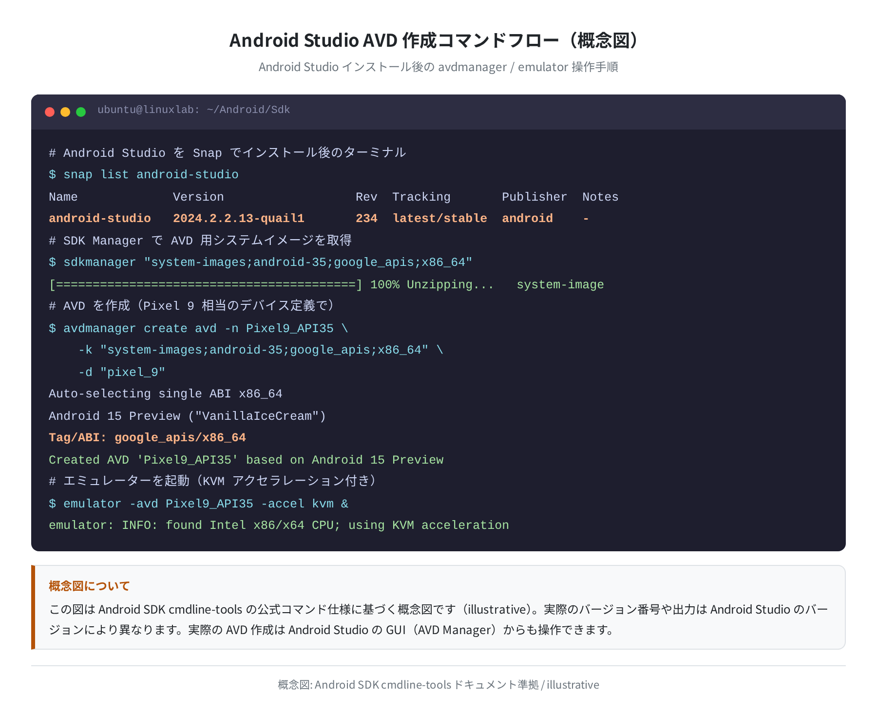This screenshot has height=712, width=877.
Task: Click the yellow minimize dot in terminal
Action: point(65,112)
